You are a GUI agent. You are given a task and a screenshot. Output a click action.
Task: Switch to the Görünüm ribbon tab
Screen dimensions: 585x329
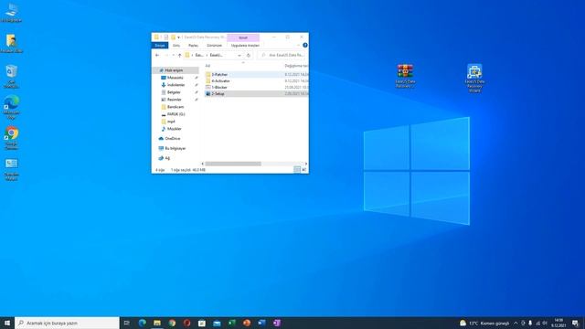click(x=214, y=45)
